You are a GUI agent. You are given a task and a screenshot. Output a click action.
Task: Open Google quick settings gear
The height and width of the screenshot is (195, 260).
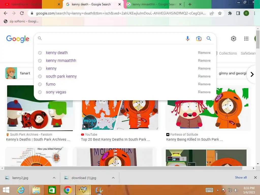click(x=234, y=39)
